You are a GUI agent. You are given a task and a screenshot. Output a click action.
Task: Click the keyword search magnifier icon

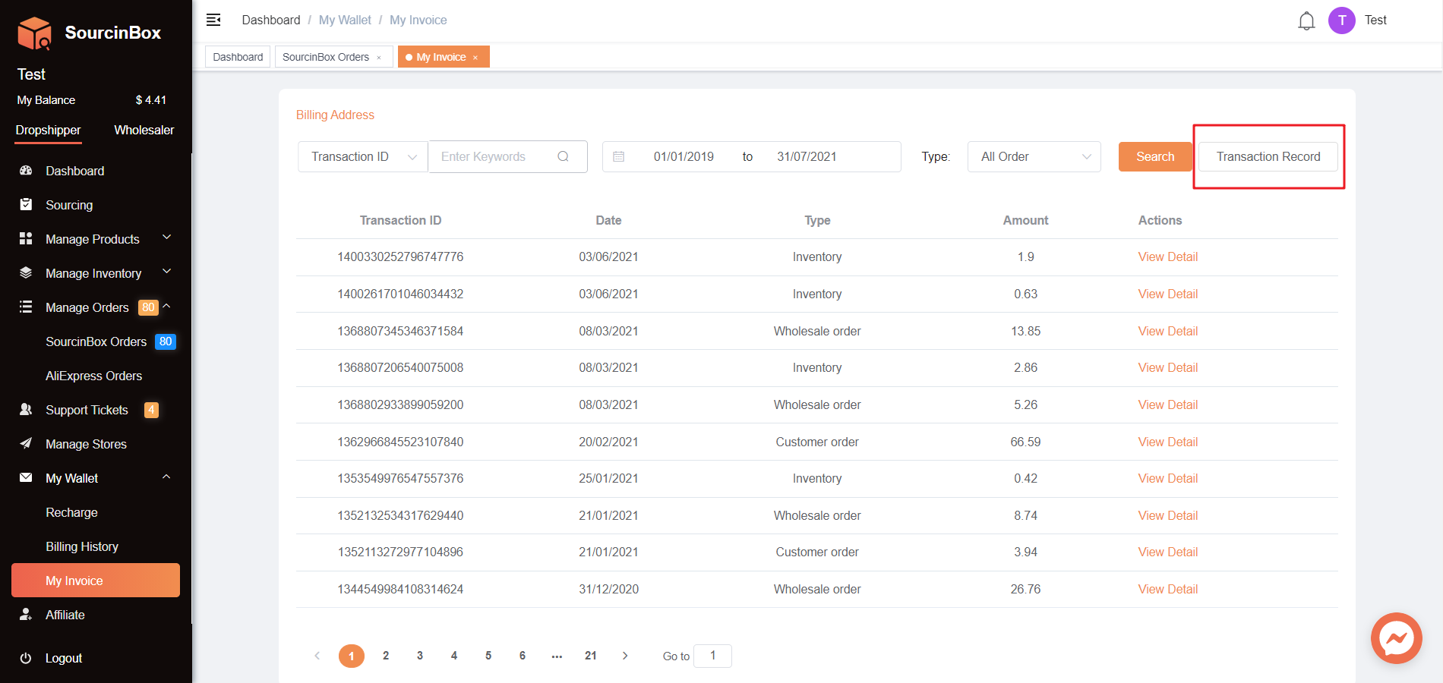(563, 156)
